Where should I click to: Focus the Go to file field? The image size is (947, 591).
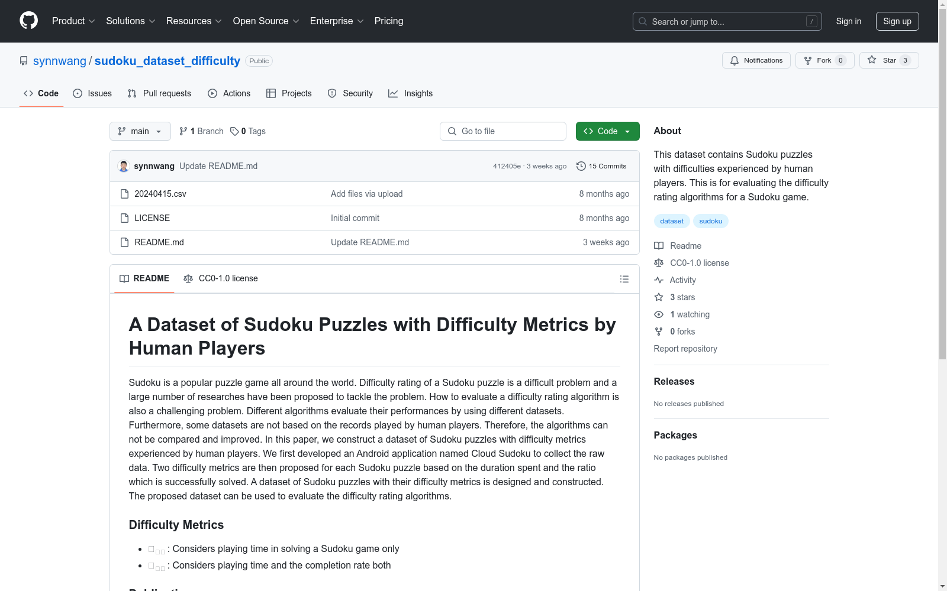[503, 131]
